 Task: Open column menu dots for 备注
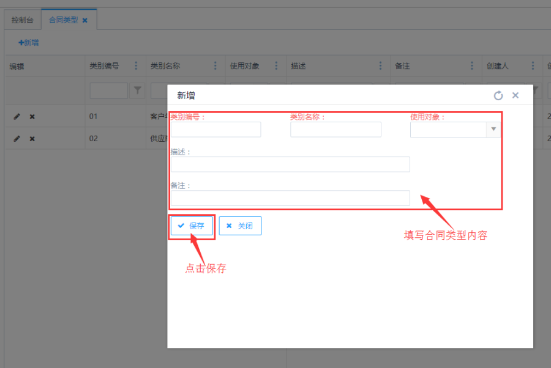click(472, 66)
